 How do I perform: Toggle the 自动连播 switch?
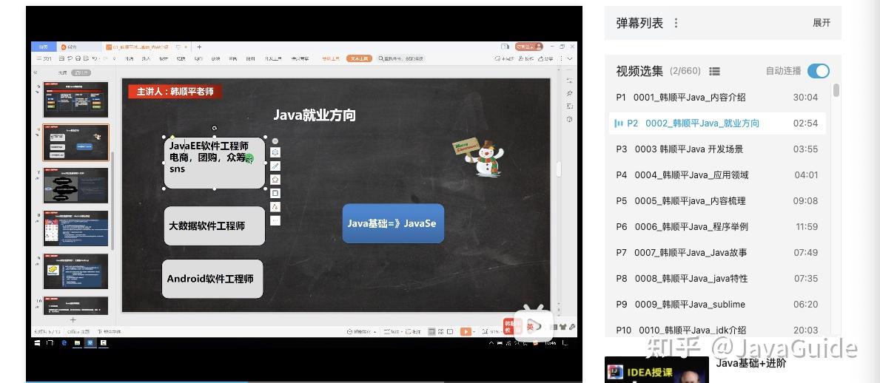[x=819, y=71]
